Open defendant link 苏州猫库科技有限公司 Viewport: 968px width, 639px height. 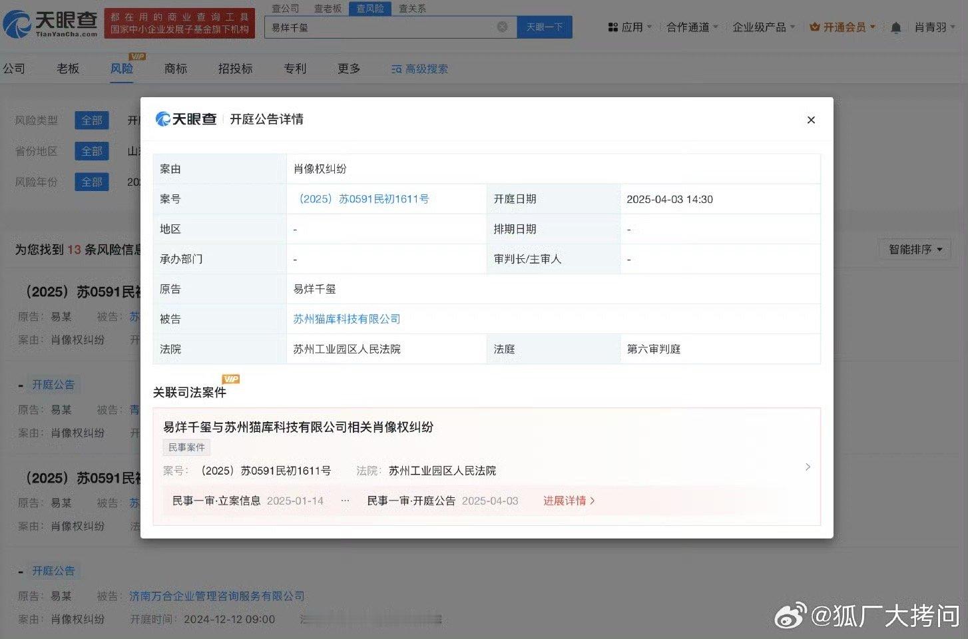[x=347, y=319]
